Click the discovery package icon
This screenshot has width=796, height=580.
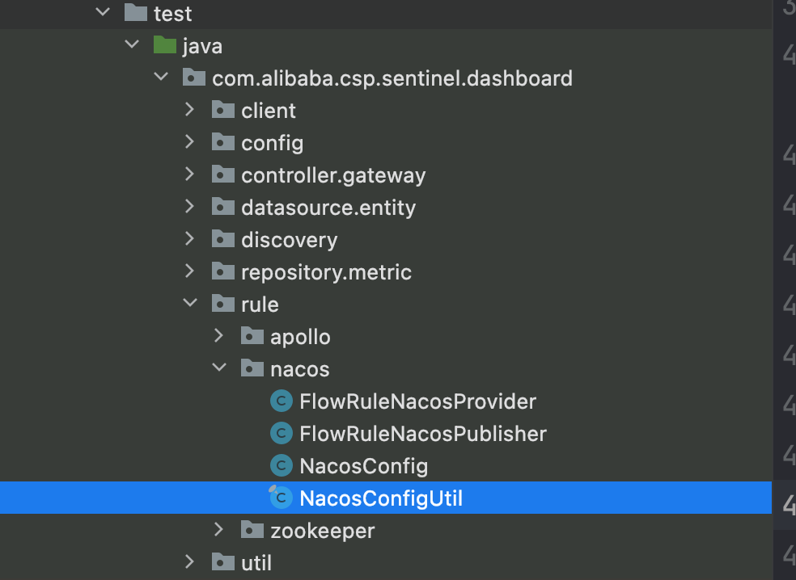(x=222, y=239)
